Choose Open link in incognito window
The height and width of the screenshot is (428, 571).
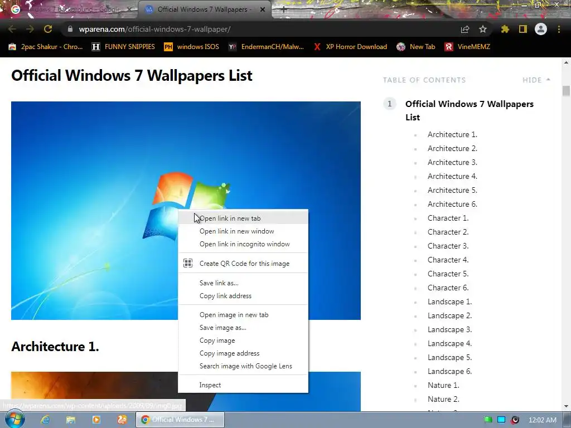(x=243, y=244)
